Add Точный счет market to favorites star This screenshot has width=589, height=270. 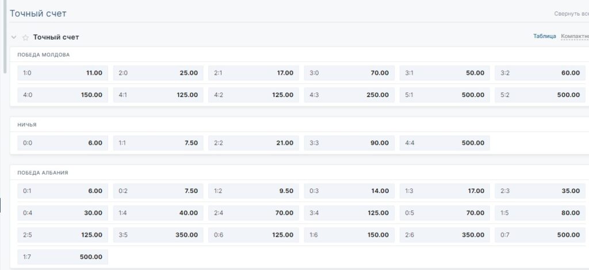[x=25, y=37]
